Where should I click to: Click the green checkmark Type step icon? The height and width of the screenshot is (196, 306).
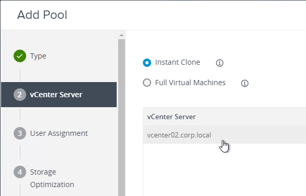[20, 56]
